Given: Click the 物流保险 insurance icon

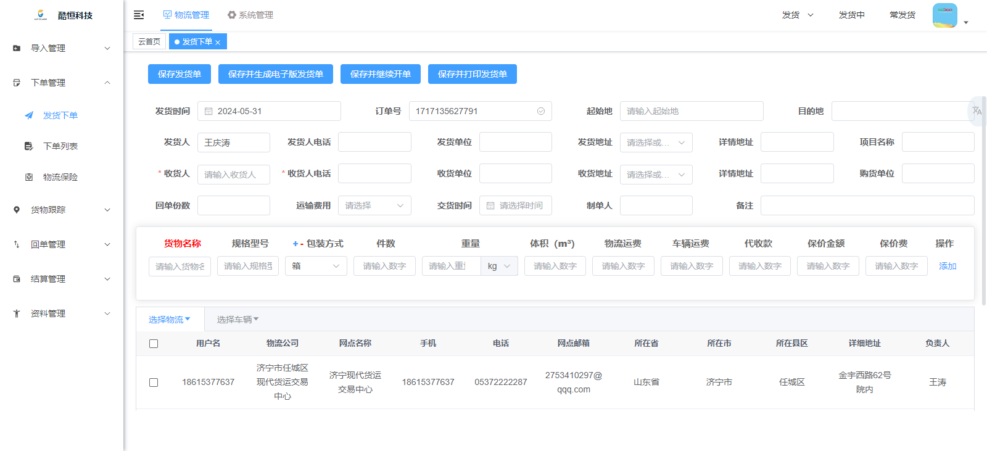Looking at the screenshot, I should coord(29,177).
